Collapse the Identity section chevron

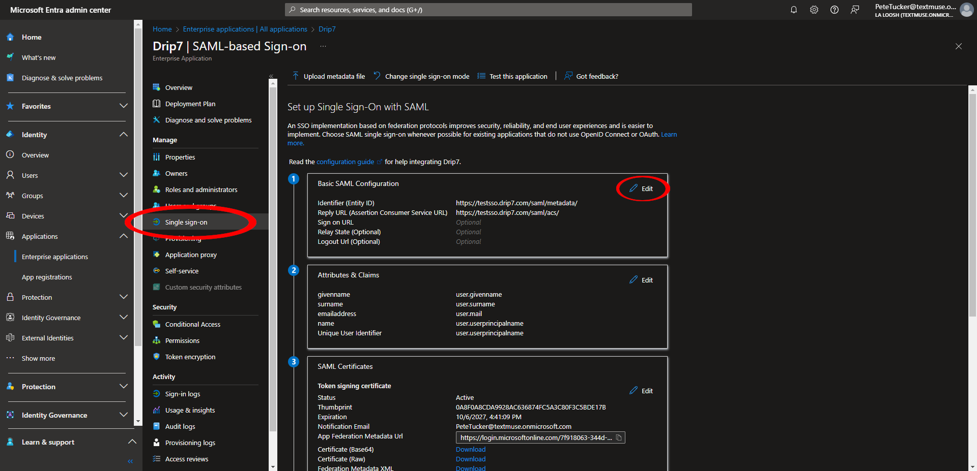pyautogui.click(x=123, y=134)
